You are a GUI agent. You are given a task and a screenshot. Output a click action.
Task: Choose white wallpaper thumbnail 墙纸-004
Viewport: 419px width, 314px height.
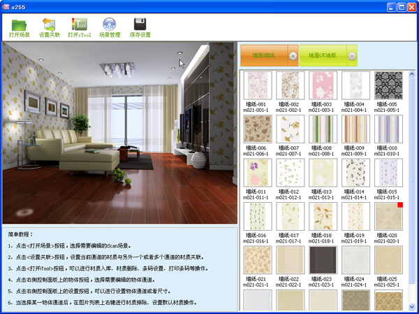coord(355,85)
